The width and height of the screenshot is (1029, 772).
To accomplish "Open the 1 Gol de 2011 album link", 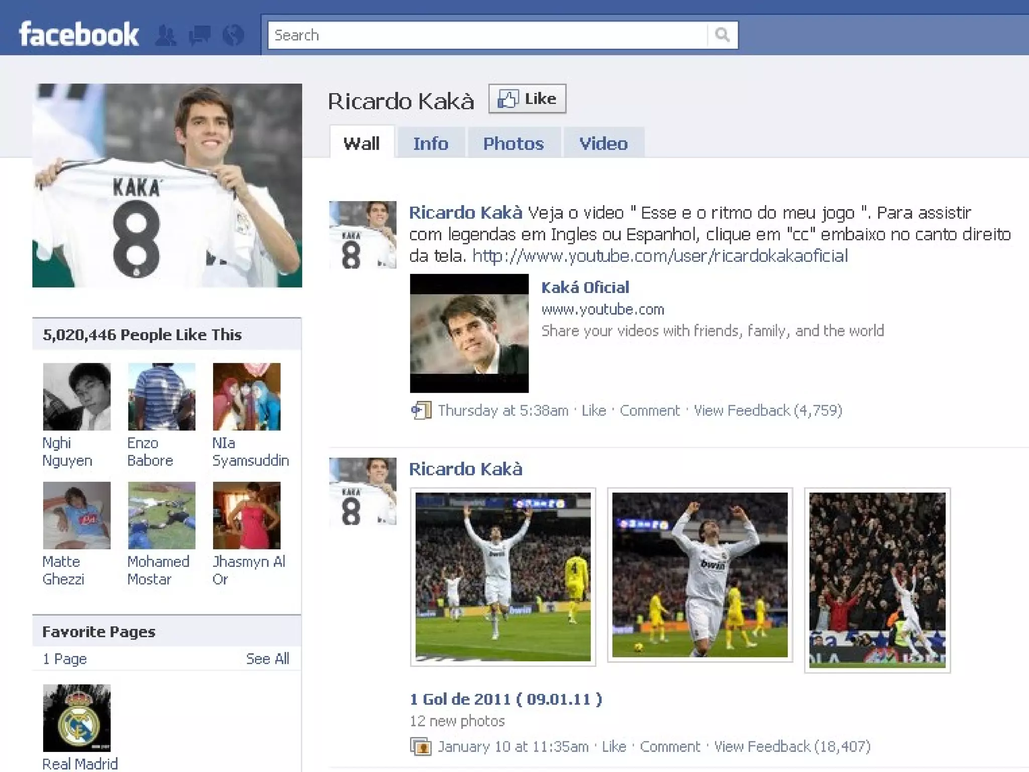I will pyautogui.click(x=505, y=699).
